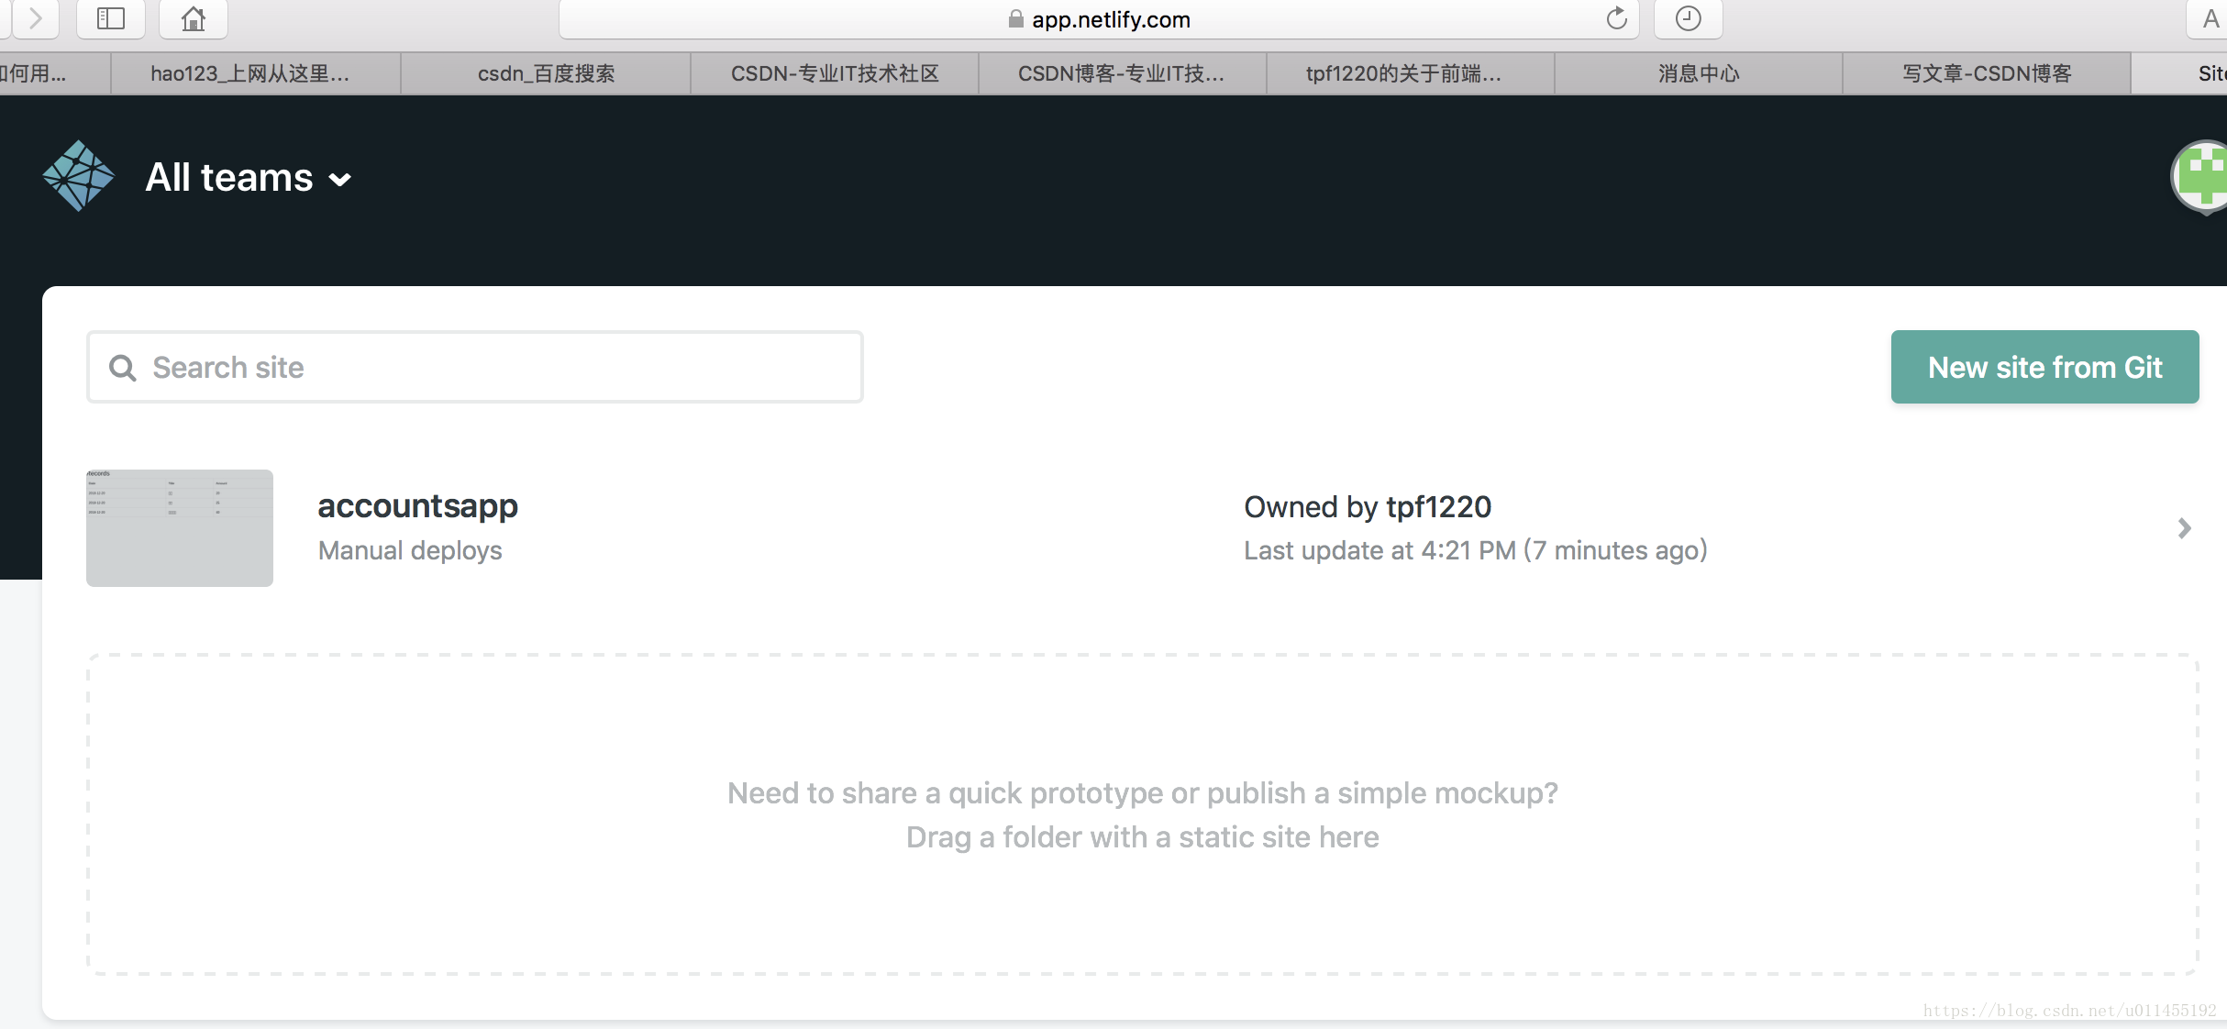The image size is (2227, 1029).
Task: Click the browser reload icon
Action: 1616,18
